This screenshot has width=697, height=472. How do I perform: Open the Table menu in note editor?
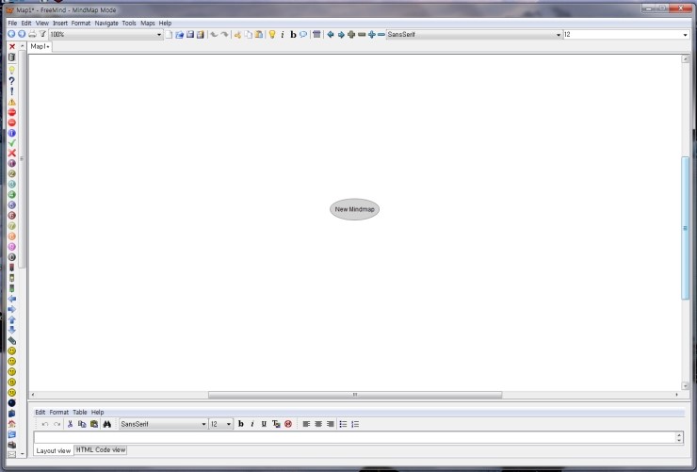point(80,412)
